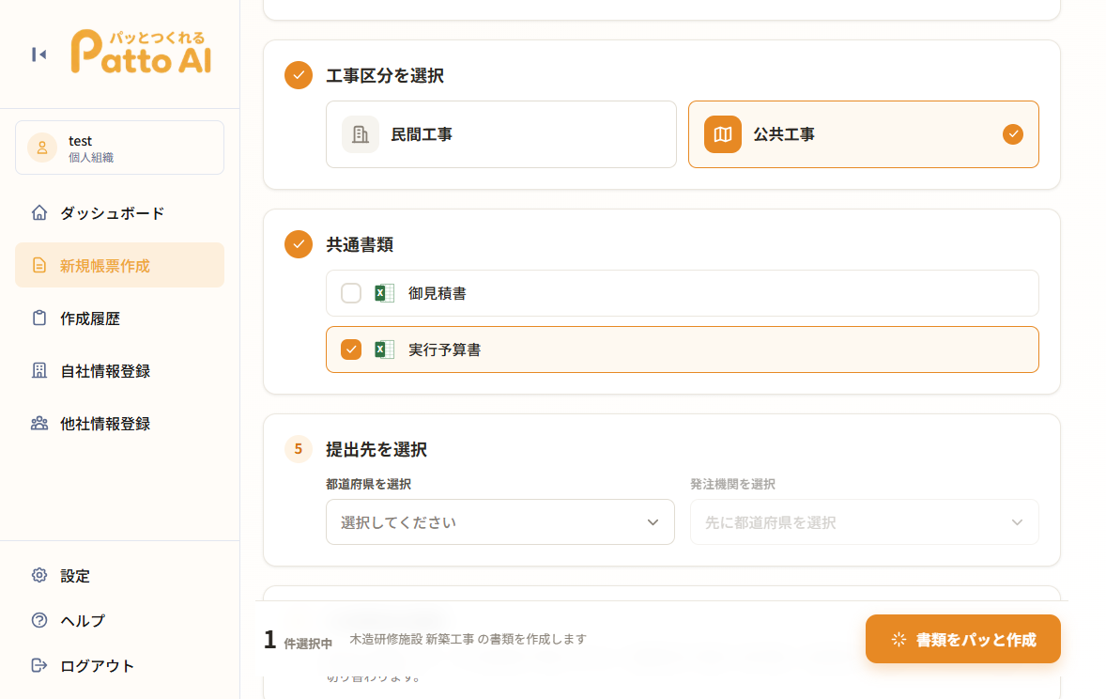The height and width of the screenshot is (699, 1106).
Task: Click the 御見積書 document row
Action: pos(682,293)
